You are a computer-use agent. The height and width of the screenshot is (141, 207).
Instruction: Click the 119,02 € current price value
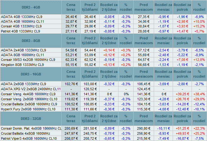(x=71, y=99)
